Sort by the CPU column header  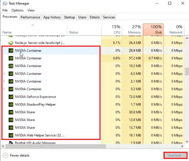[112, 30]
